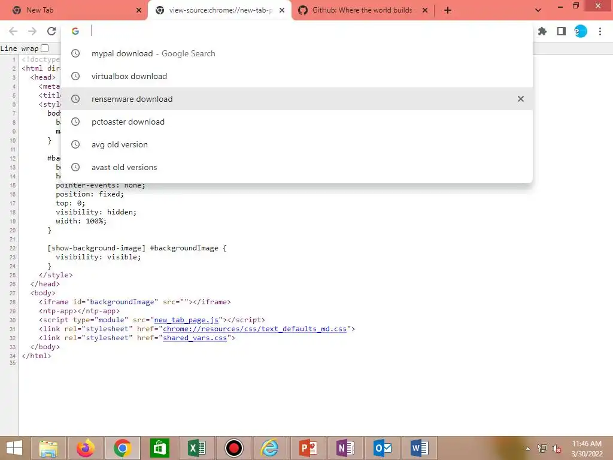Select pctoaster download suggestion

[297, 122]
